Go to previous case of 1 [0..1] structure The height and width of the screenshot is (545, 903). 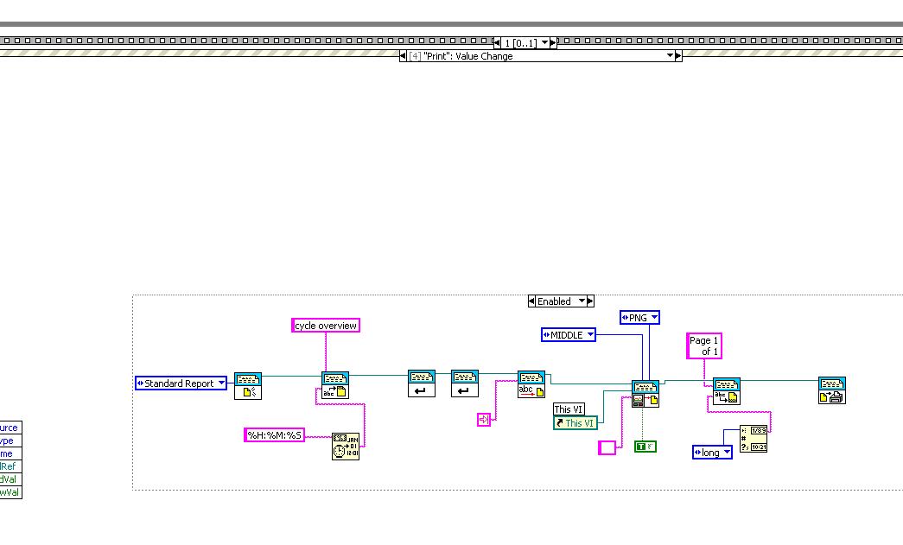pyautogui.click(x=497, y=42)
